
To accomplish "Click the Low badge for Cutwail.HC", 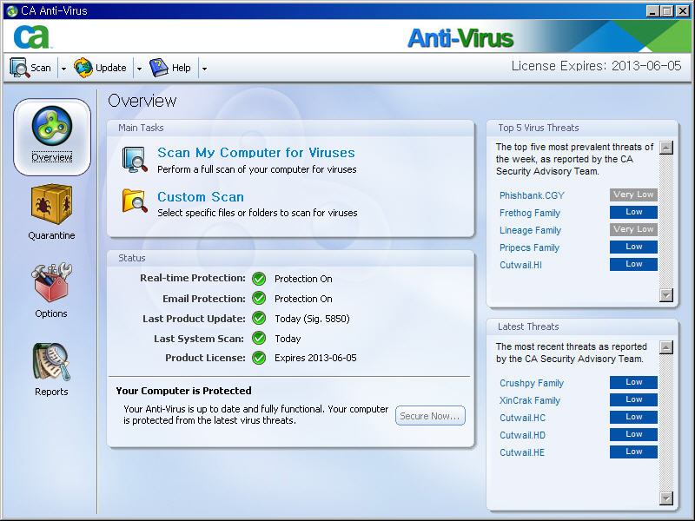I will click(x=633, y=417).
